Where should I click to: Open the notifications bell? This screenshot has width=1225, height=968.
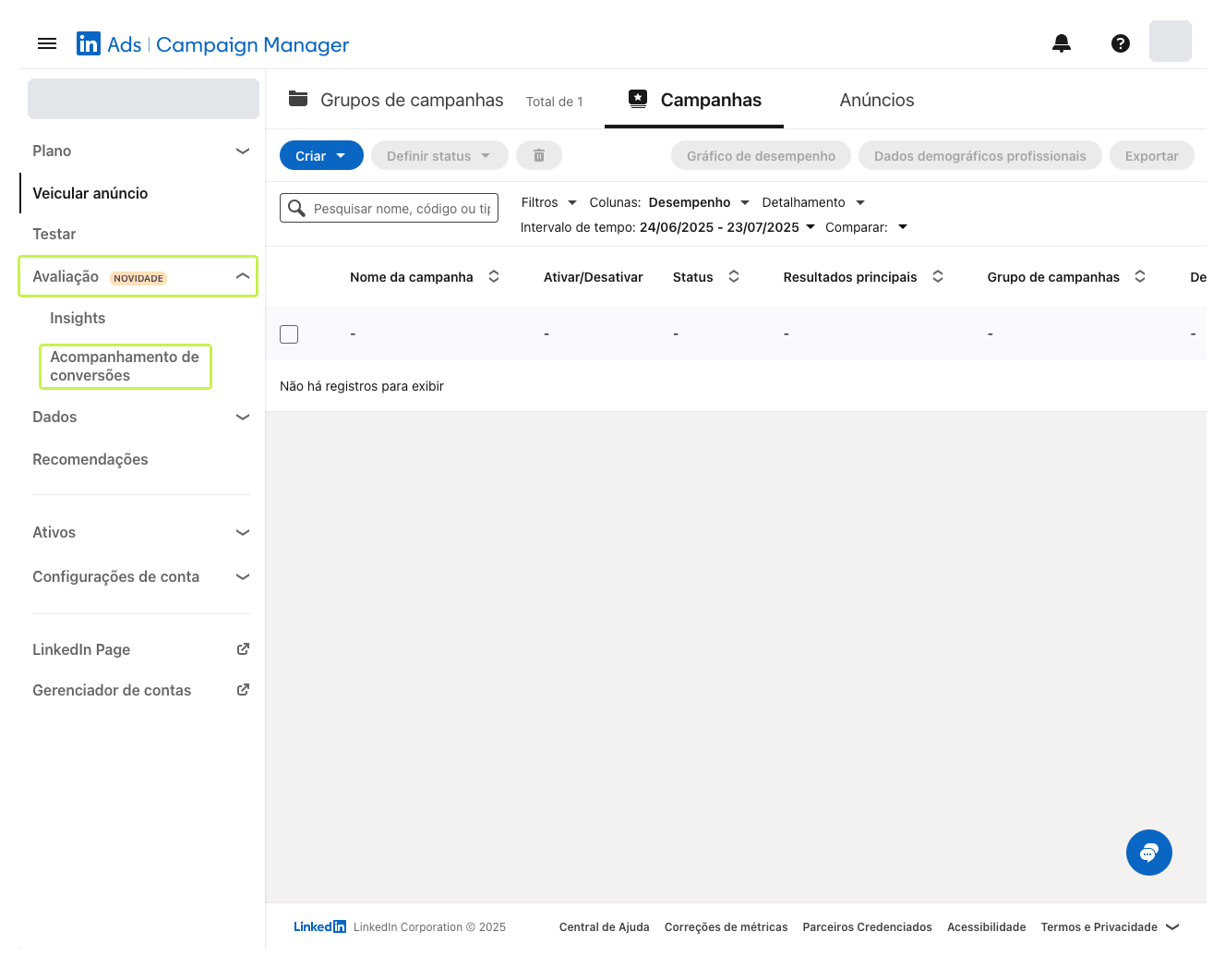1062,43
